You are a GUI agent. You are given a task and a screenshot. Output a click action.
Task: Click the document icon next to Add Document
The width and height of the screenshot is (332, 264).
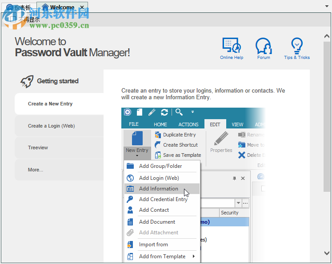130,222
